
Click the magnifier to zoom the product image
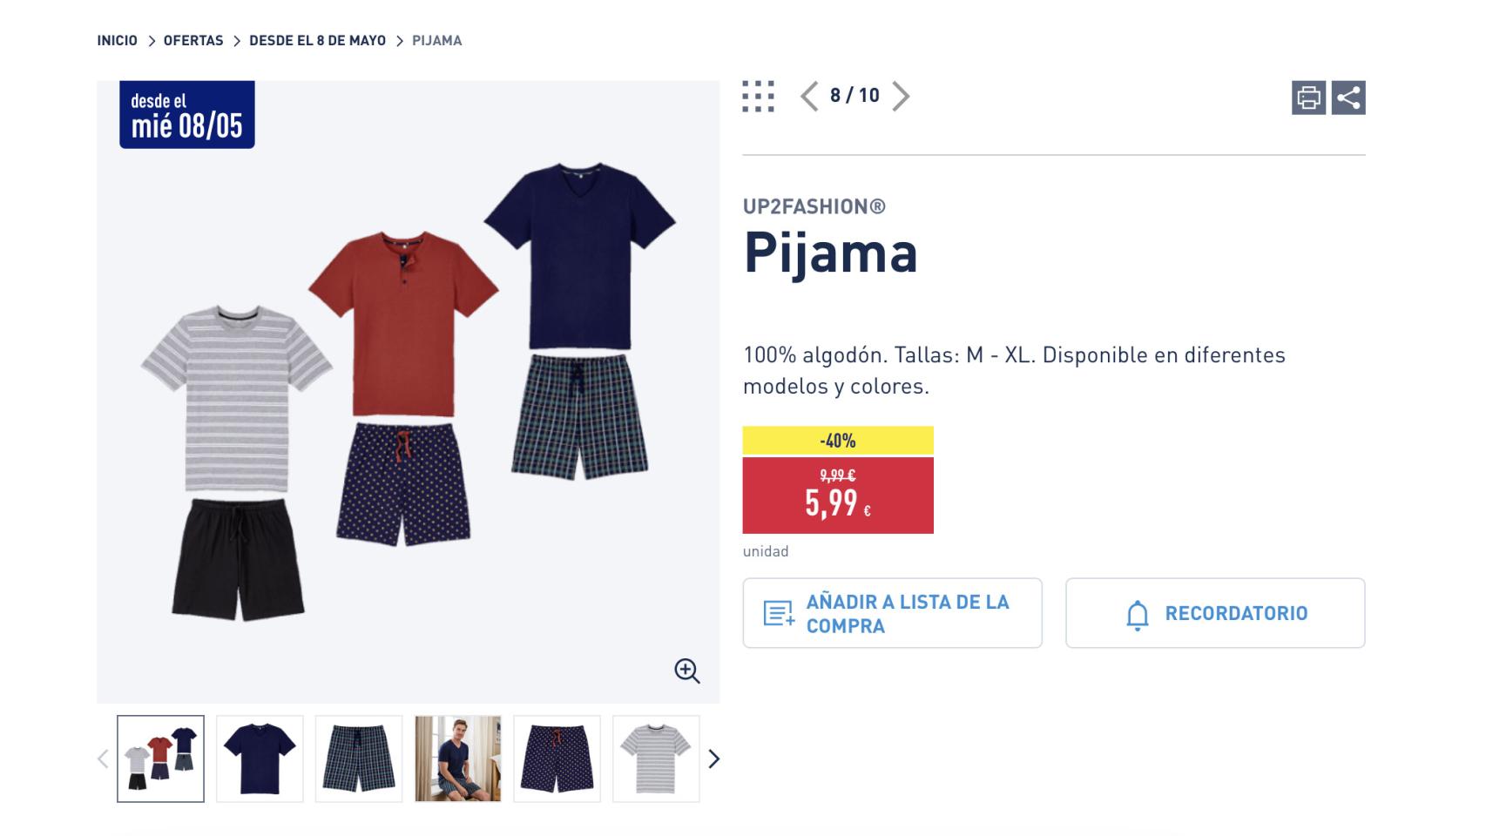pyautogui.click(x=687, y=671)
